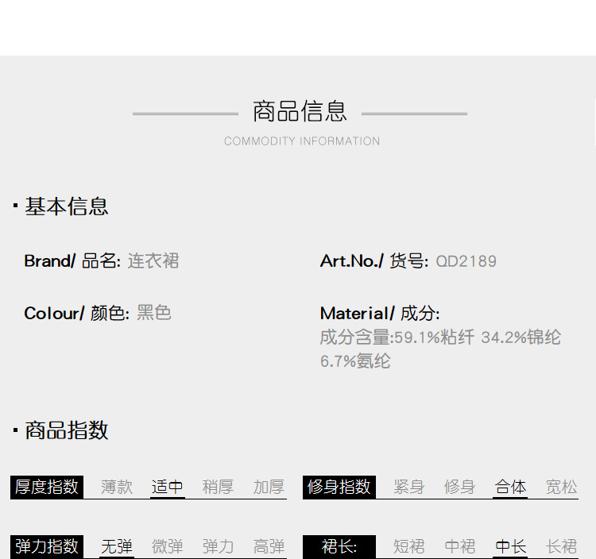Select the 6.7%氨纶 composition line

coord(355,361)
